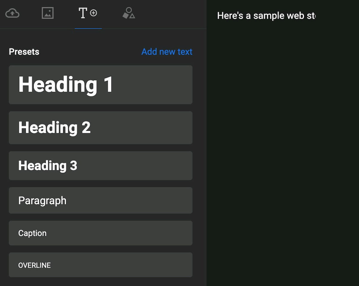The height and width of the screenshot is (286, 359).
Task: Pick the OVERLINE text preset
Action: click(101, 265)
